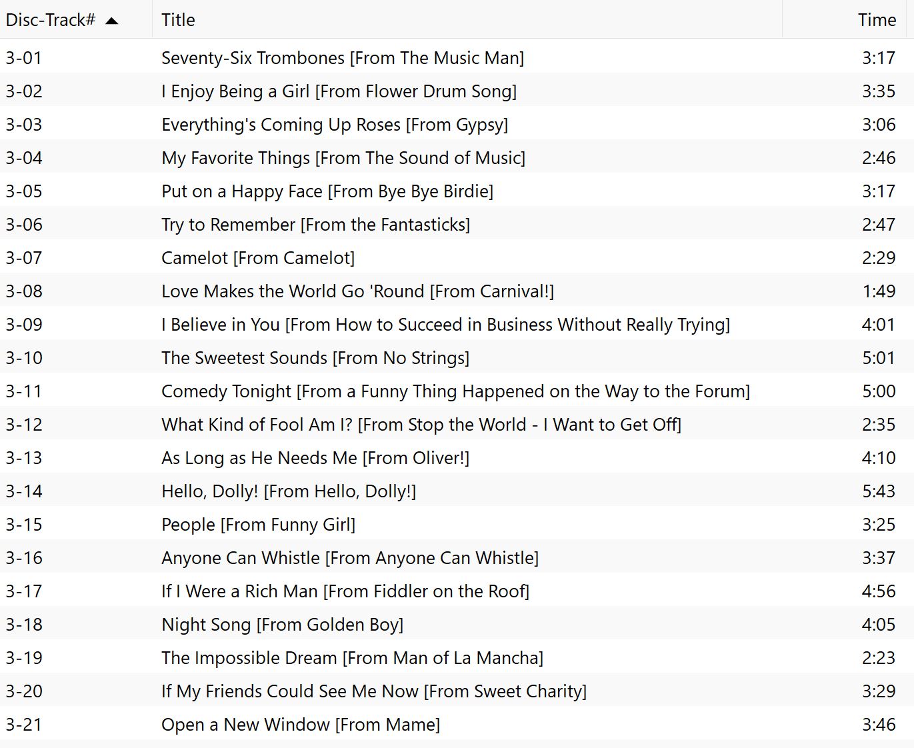
Task: Click track number 3-15 for People
Action: [24, 525]
